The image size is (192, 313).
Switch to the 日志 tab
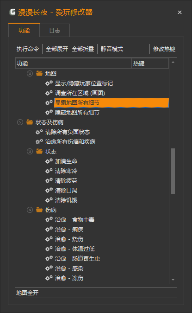coord(55,30)
